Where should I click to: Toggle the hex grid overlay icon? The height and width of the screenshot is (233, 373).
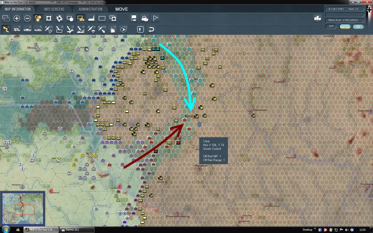pos(38,18)
